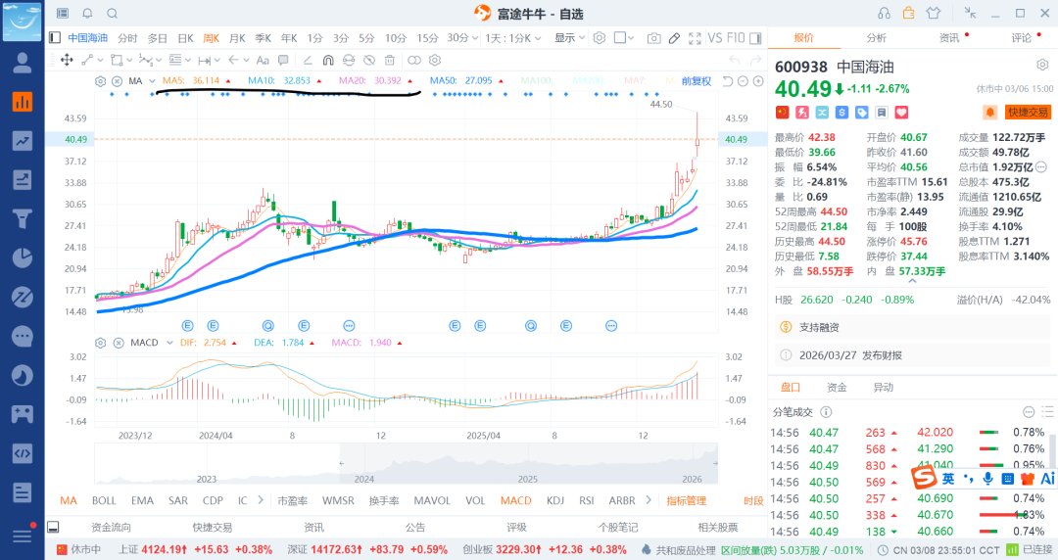Click the pink heart favorite icon
This screenshot has width=1058, height=560.
tap(901, 112)
